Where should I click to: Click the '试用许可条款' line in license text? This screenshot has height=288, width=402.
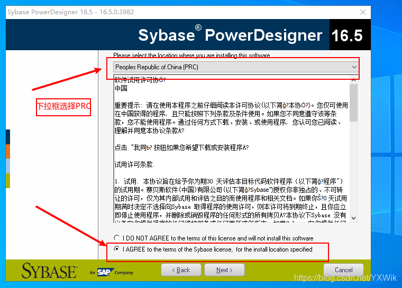(134, 164)
